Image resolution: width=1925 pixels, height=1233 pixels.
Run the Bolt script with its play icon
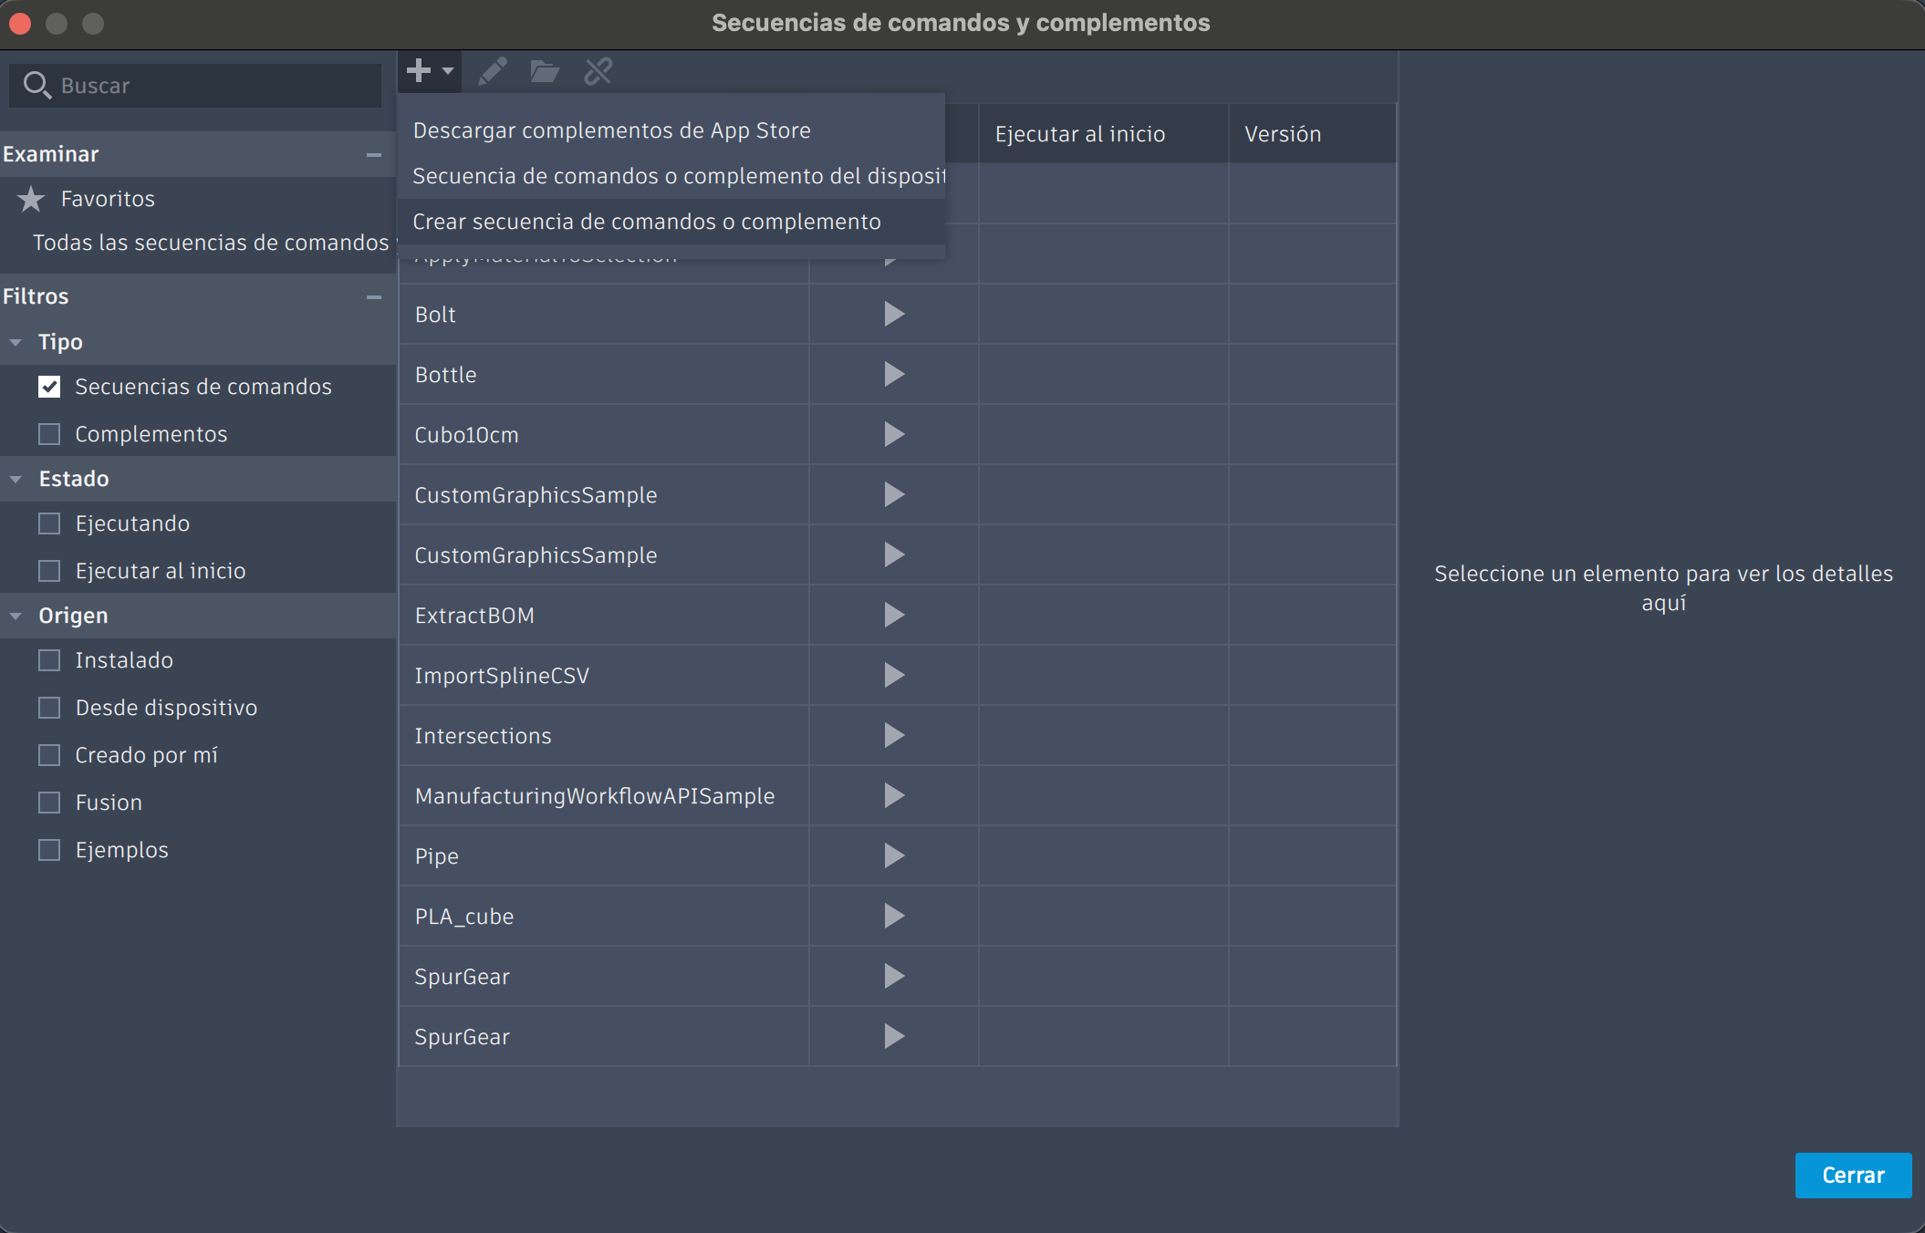click(893, 314)
